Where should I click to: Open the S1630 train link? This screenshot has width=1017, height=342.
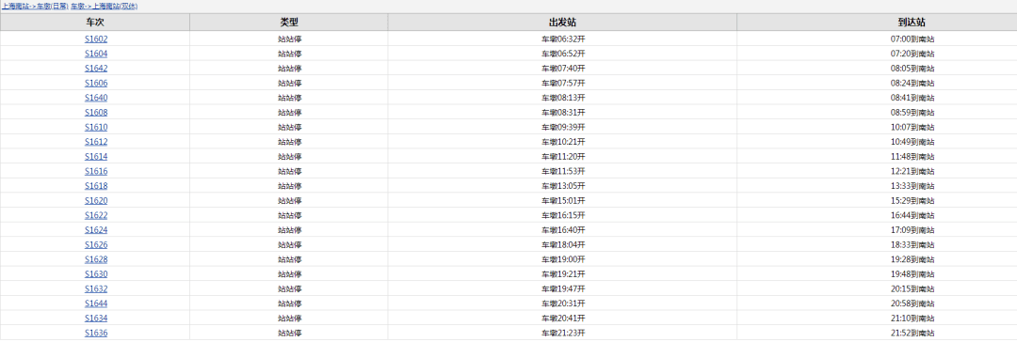coord(96,274)
